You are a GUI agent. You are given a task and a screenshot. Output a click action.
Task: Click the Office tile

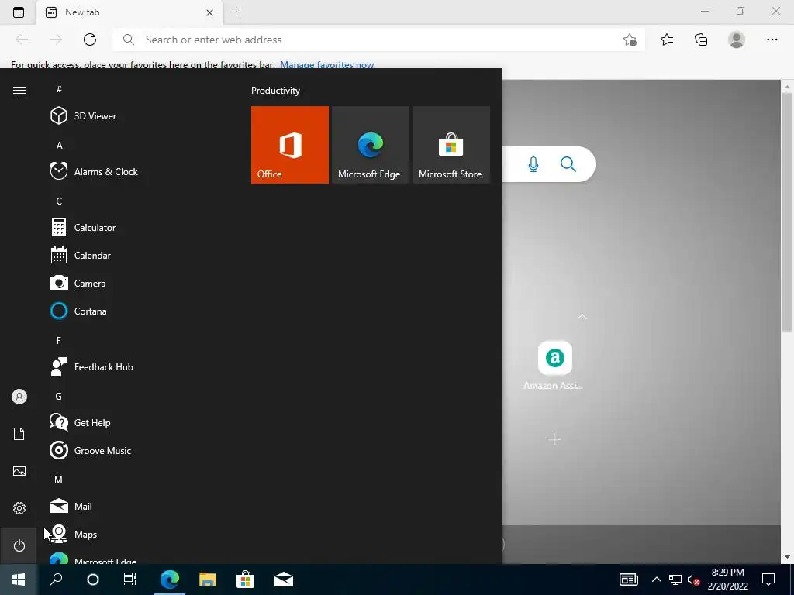[290, 145]
